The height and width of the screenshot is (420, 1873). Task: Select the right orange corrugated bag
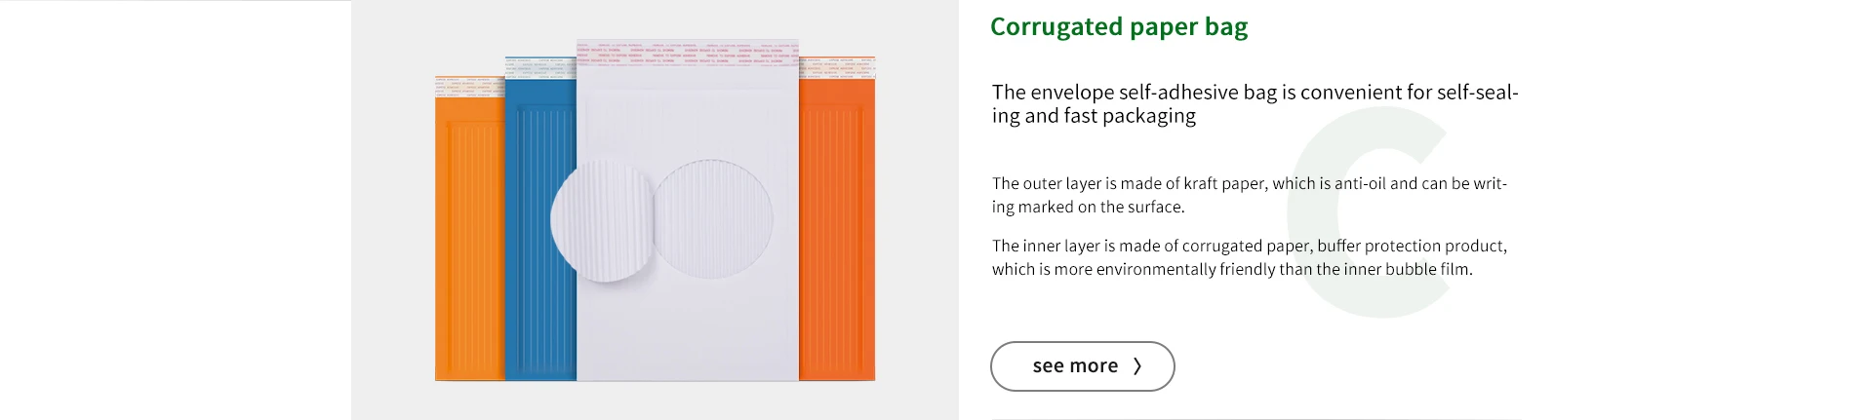click(x=836, y=244)
